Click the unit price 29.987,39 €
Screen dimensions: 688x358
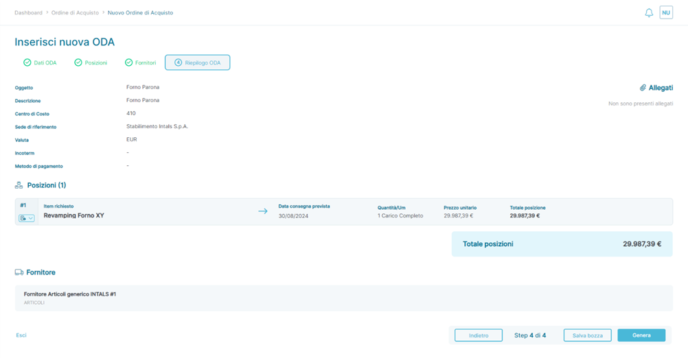pos(458,215)
